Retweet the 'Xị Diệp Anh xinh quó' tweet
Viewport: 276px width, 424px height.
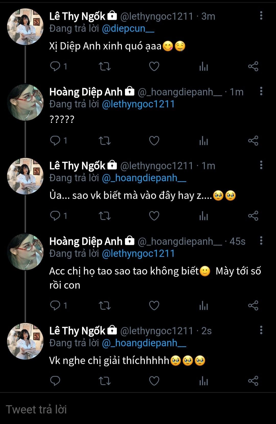tap(105, 66)
